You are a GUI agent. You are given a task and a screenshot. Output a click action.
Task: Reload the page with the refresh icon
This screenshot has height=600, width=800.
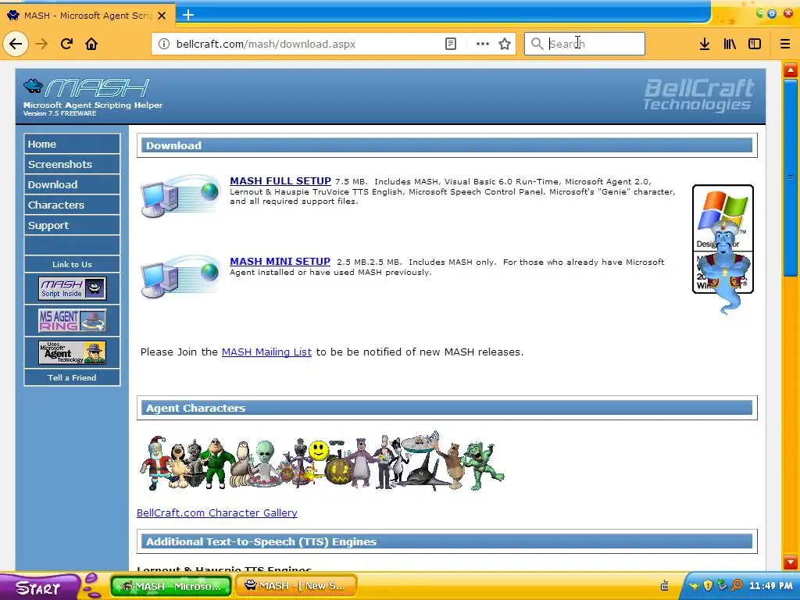pos(66,44)
